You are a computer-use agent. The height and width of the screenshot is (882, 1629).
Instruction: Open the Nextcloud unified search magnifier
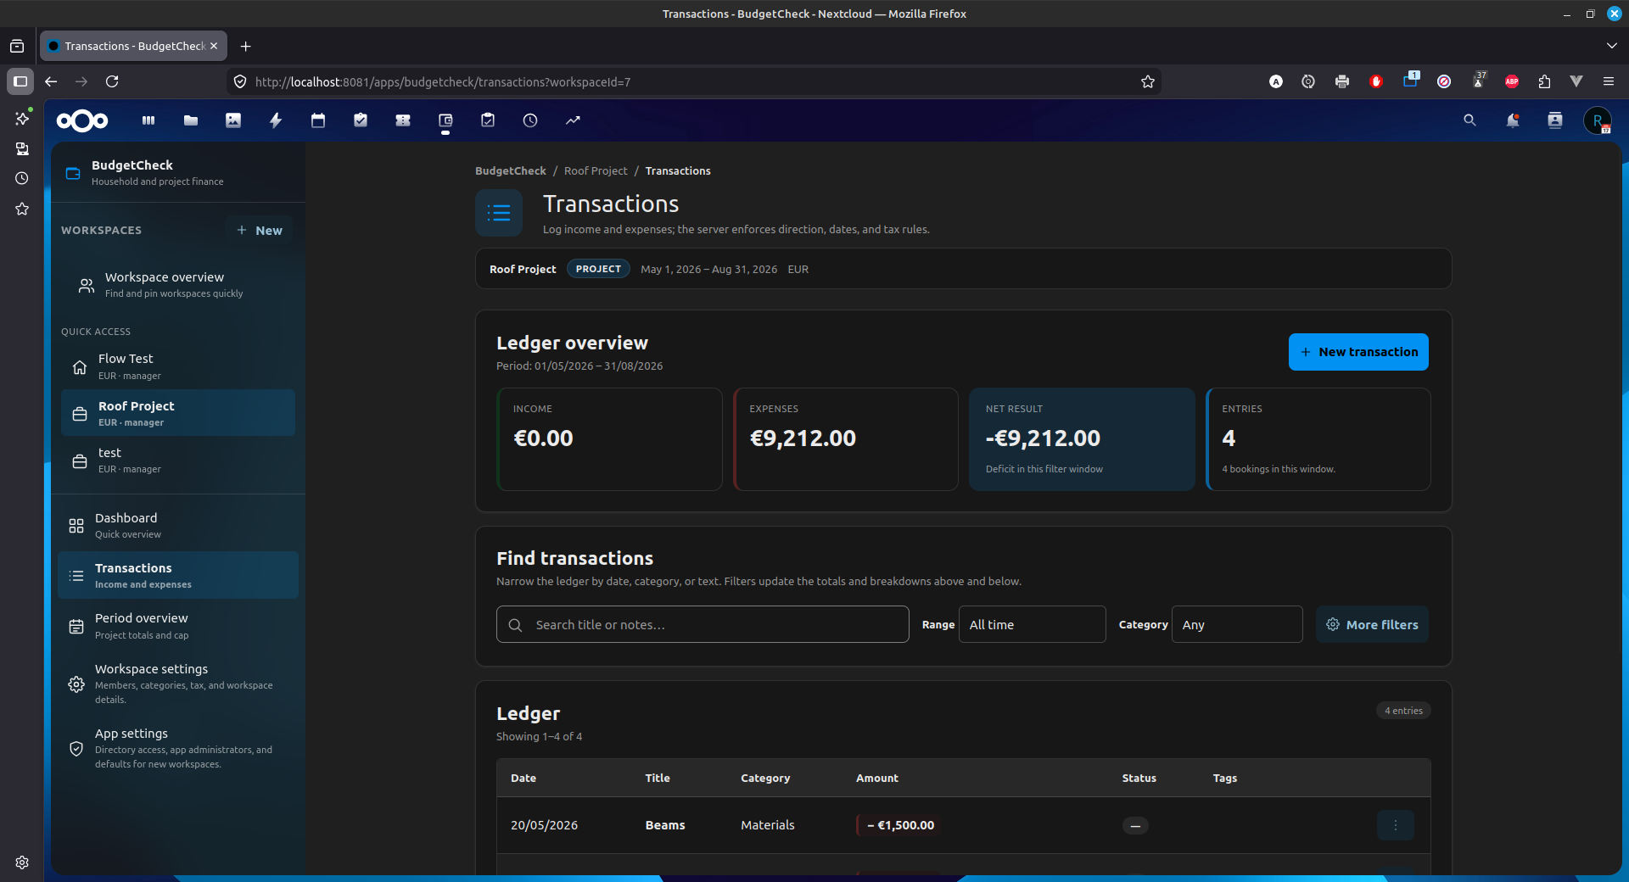tap(1469, 120)
